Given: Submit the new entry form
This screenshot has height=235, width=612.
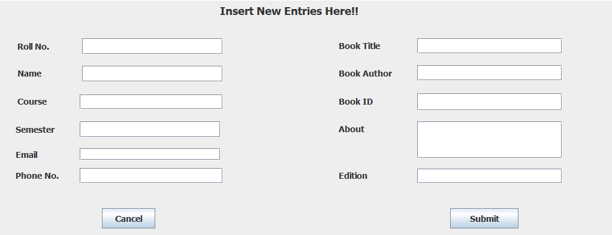Looking at the screenshot, I should coord(484,218).
